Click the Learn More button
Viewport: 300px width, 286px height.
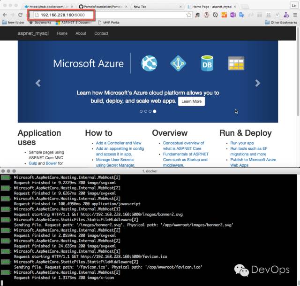tap(191, 101)
